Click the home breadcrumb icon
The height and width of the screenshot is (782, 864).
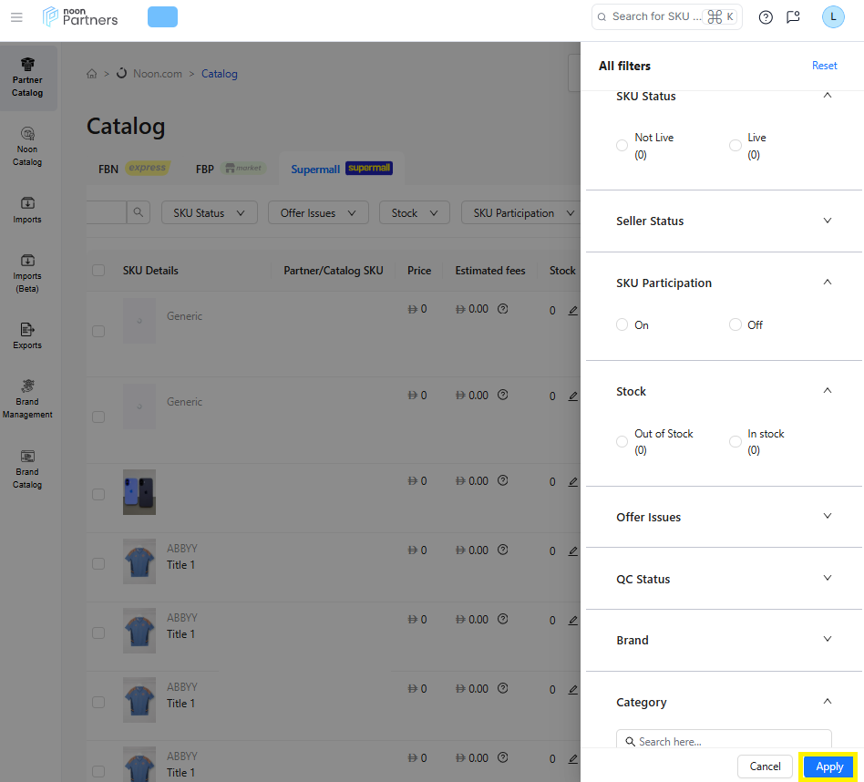91,74
